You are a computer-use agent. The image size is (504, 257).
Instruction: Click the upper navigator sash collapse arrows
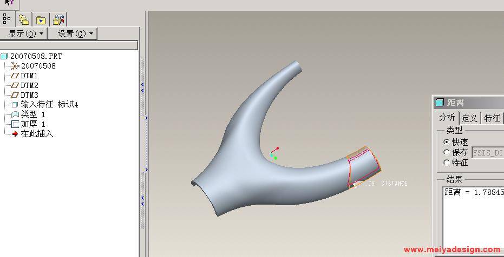coord(143,87)
